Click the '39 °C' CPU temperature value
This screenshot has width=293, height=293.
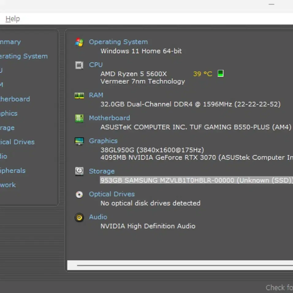(203, 74)
